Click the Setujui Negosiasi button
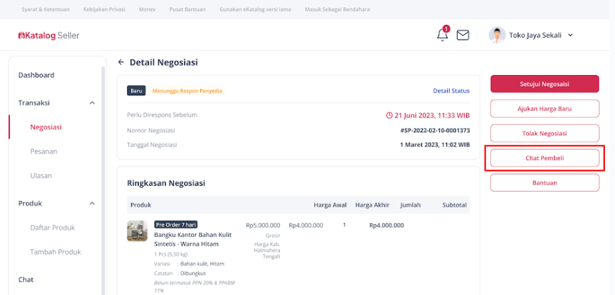This screenshot has width=615, height=295. coord(545,84)
